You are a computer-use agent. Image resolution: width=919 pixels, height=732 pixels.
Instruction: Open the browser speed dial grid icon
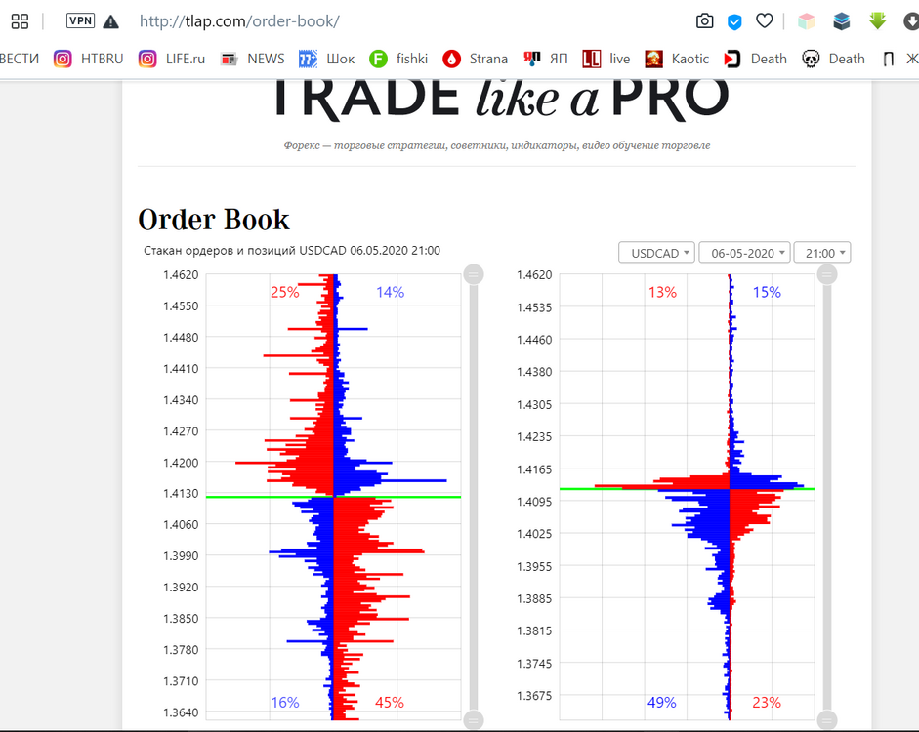coord(20,21)
